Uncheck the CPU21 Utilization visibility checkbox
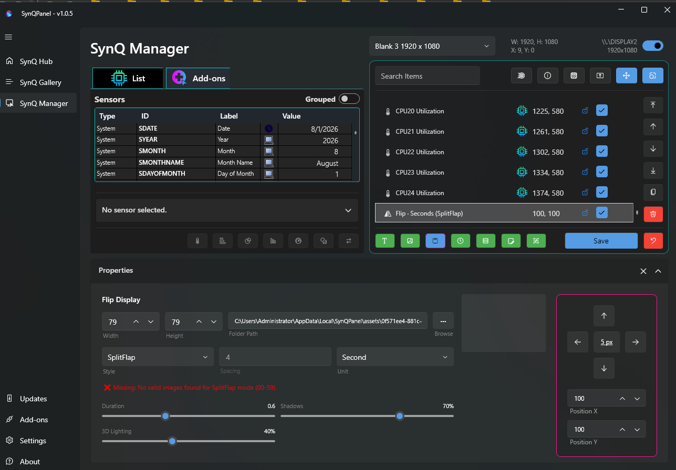Screen dimensions: 676x470 click(x=602, y=131)
